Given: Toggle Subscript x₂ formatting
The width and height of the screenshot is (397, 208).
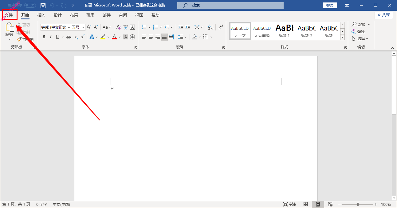Looking at the screenshot, I should (x=76, y=37).
